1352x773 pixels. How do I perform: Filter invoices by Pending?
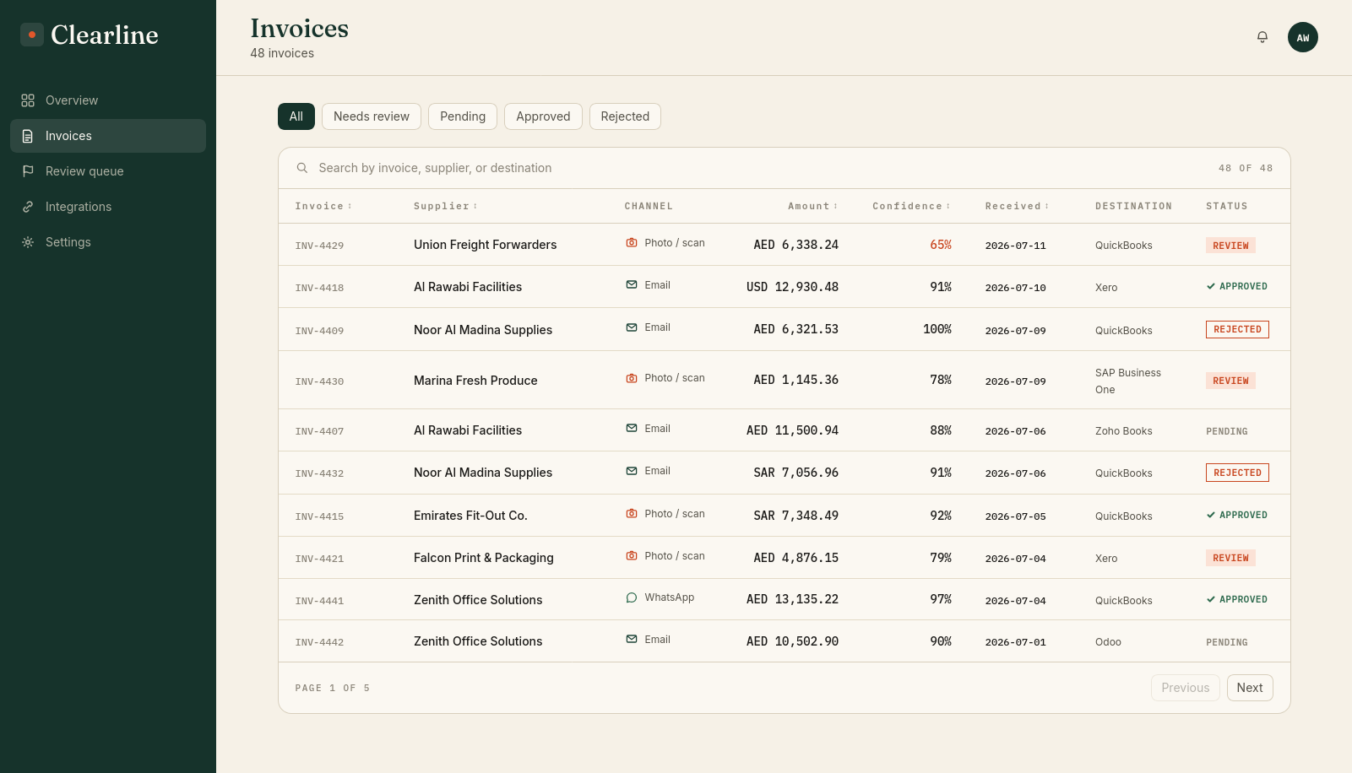tap(463, 116)
